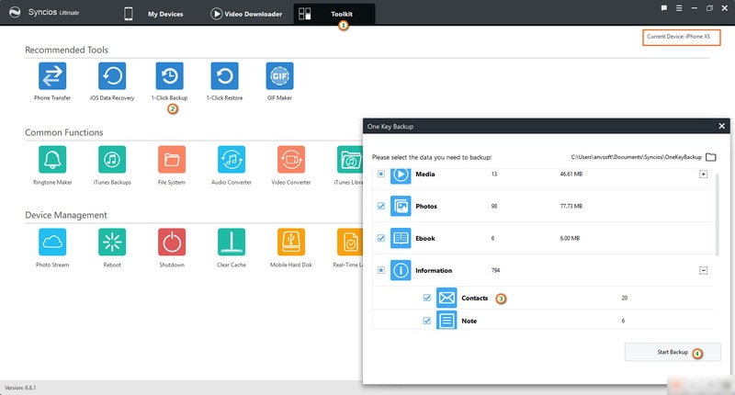Open the Real-Time Log icon
The image size is (735, 395).
(350, 242)
